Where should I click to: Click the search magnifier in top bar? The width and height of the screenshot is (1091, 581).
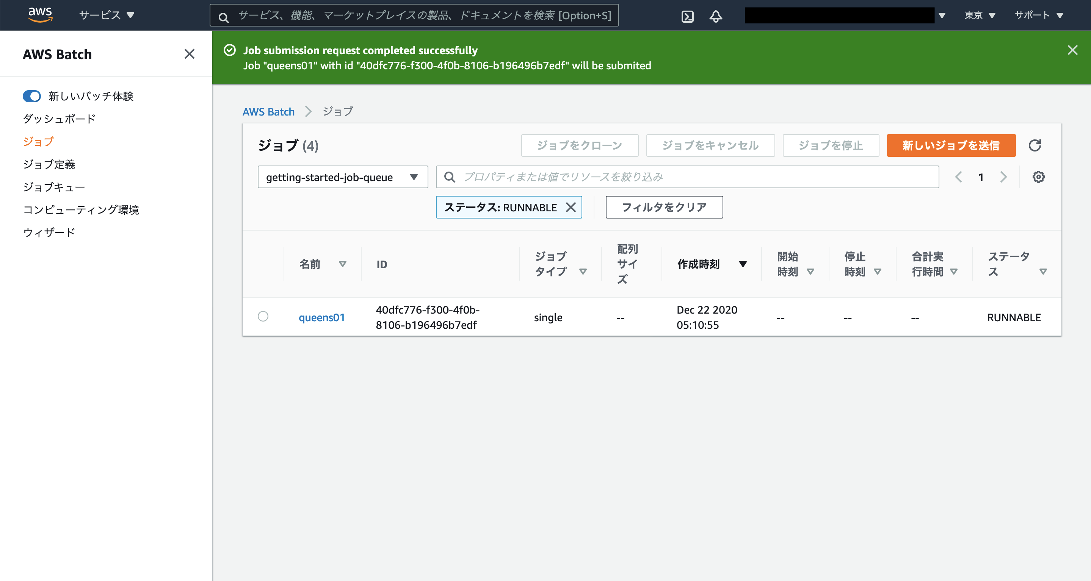[224, 17]
